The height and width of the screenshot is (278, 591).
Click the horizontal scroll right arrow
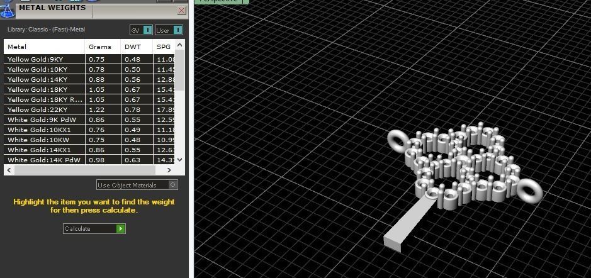click(169, 170)
